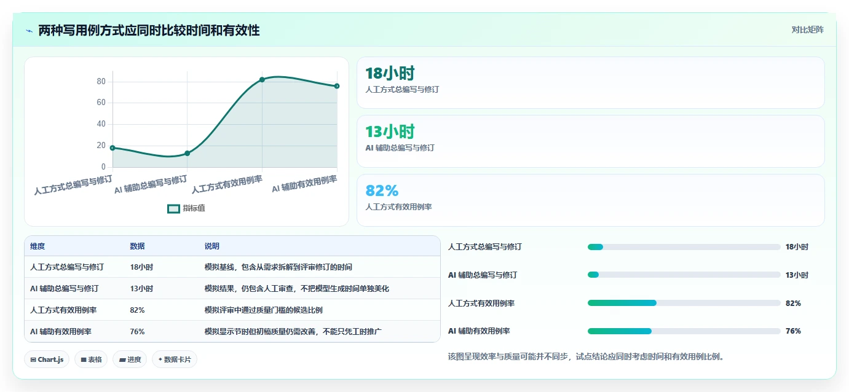Click the card title 两种写用例方式应同时比较时间和有效性
Viewport: 849px width, 392px height.
(x=149, y=30)
